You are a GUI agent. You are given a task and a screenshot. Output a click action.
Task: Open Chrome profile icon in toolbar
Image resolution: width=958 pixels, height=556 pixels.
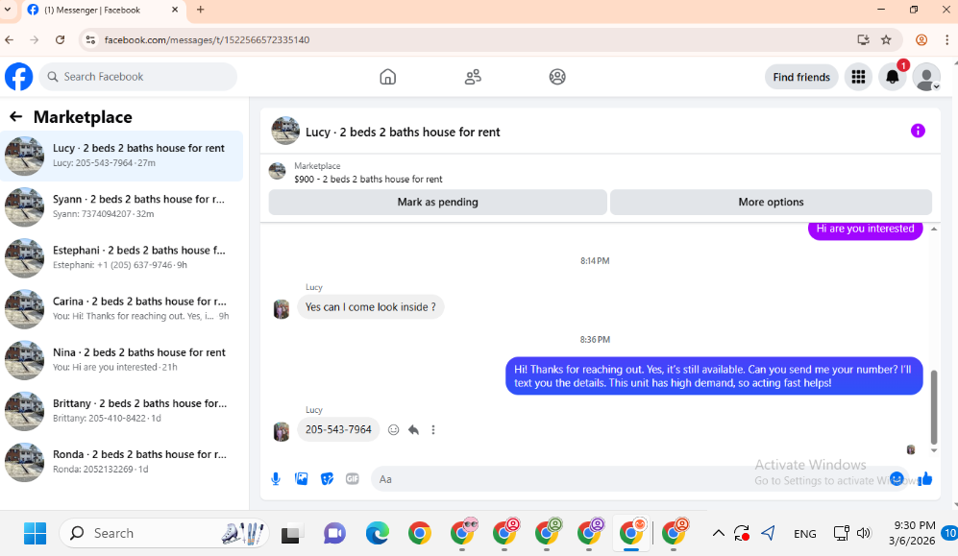(x=921, y=39)
